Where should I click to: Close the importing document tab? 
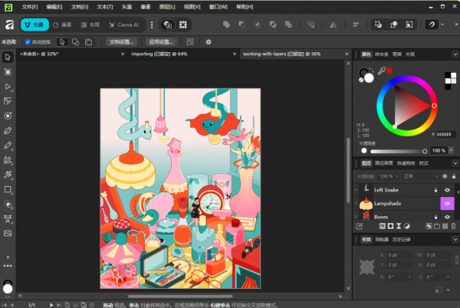[x=235, y=54]
